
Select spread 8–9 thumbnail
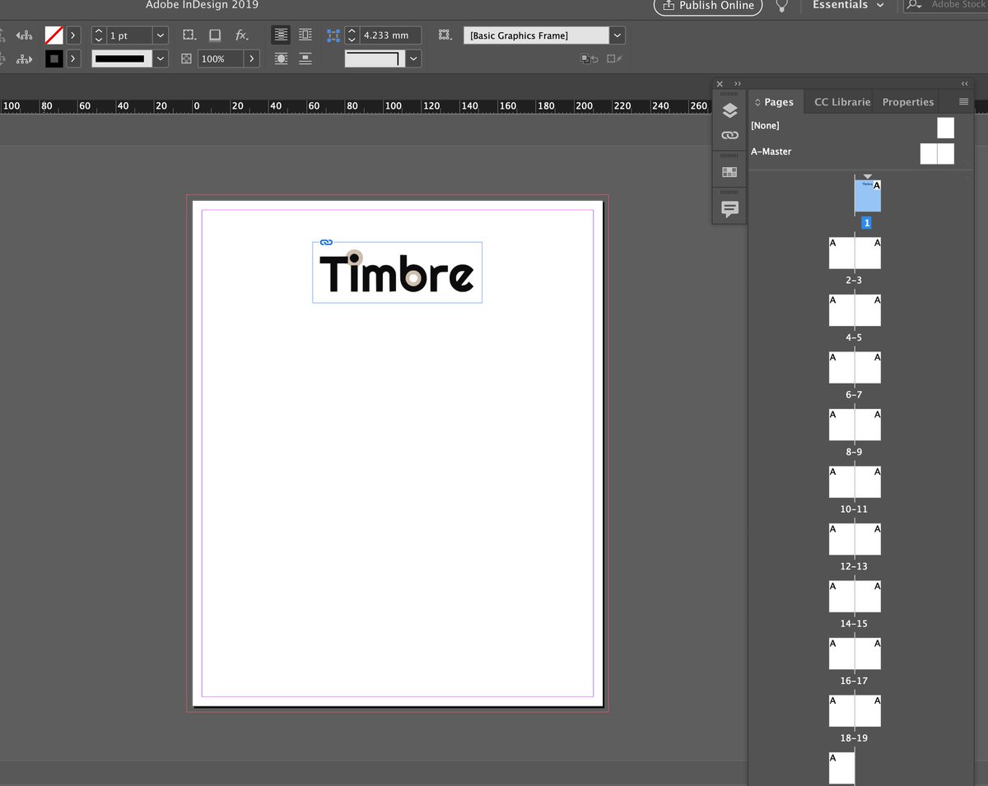855,425
